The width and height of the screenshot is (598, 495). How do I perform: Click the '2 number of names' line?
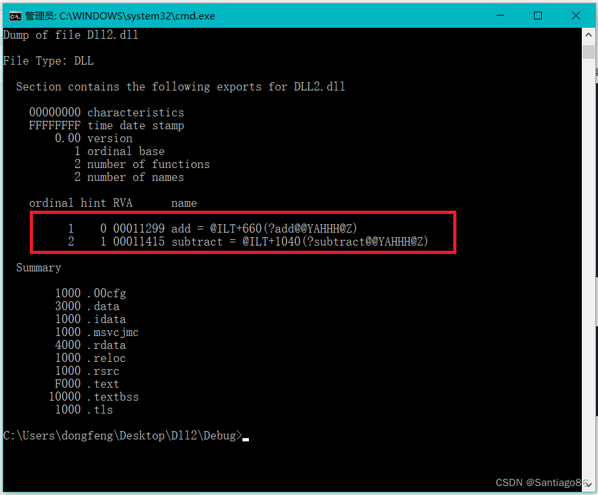[x=129, y=177]
